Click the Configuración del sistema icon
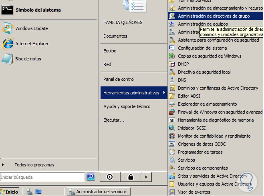264x196 pixels. pyautogui.click(x=172, y=48)
